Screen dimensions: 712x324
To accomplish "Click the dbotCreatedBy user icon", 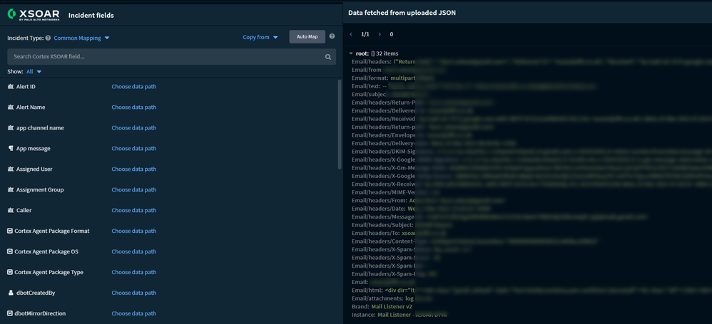I will coord(11,293).
